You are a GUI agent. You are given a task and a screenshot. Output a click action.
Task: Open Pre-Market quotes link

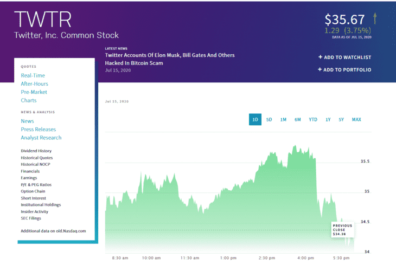pyautogui.click(x=34, y=92)
